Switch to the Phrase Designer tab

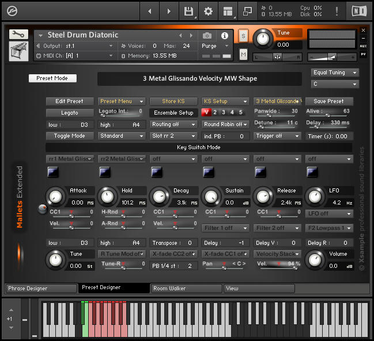(x=41, y=289)
